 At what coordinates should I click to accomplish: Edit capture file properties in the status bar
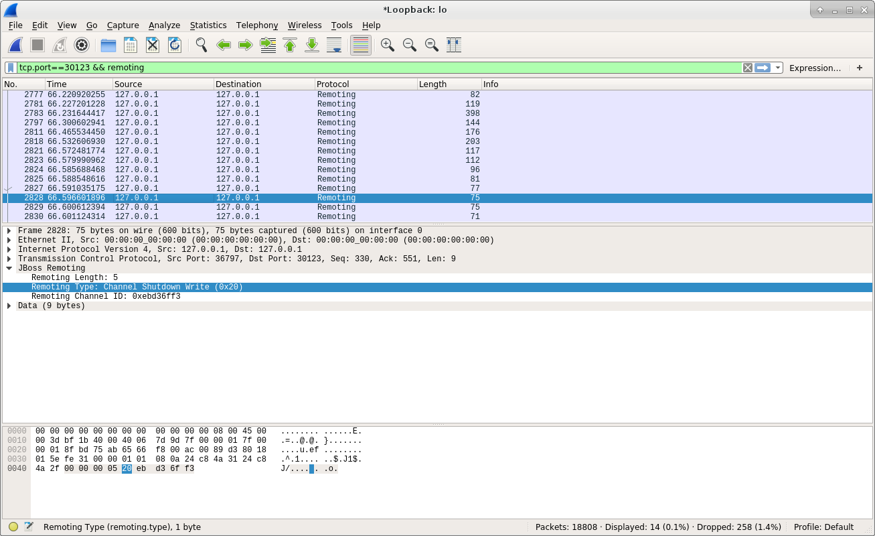(29, 527)
